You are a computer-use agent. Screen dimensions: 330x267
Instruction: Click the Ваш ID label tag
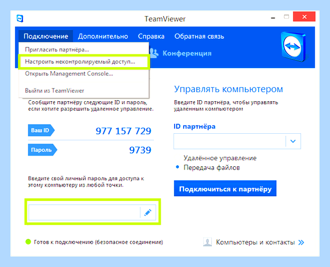tap(42, 130)
